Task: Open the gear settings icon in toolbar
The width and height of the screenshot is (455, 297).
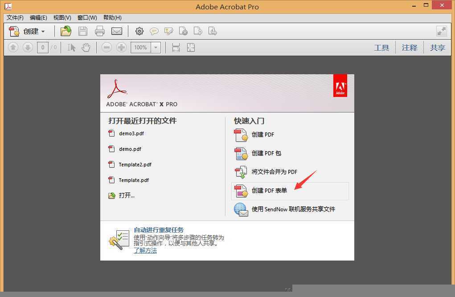Action: (x=139, y=31)
